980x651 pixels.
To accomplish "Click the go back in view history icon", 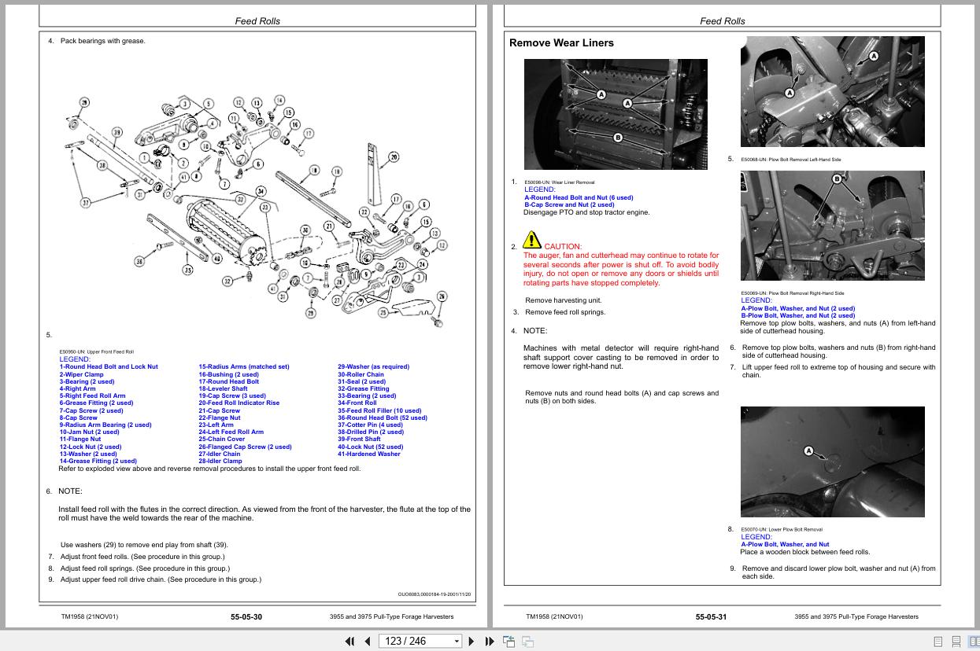I will click(x=509, y=642).
